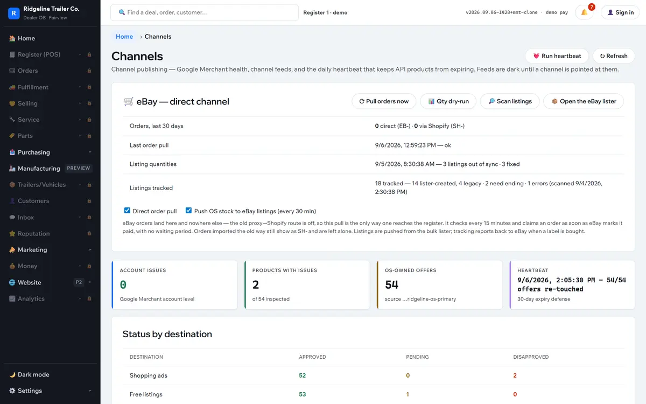Click the Shopping ads destination row label
The height and width of the screenshot is (404, 646).
[149, 375]
